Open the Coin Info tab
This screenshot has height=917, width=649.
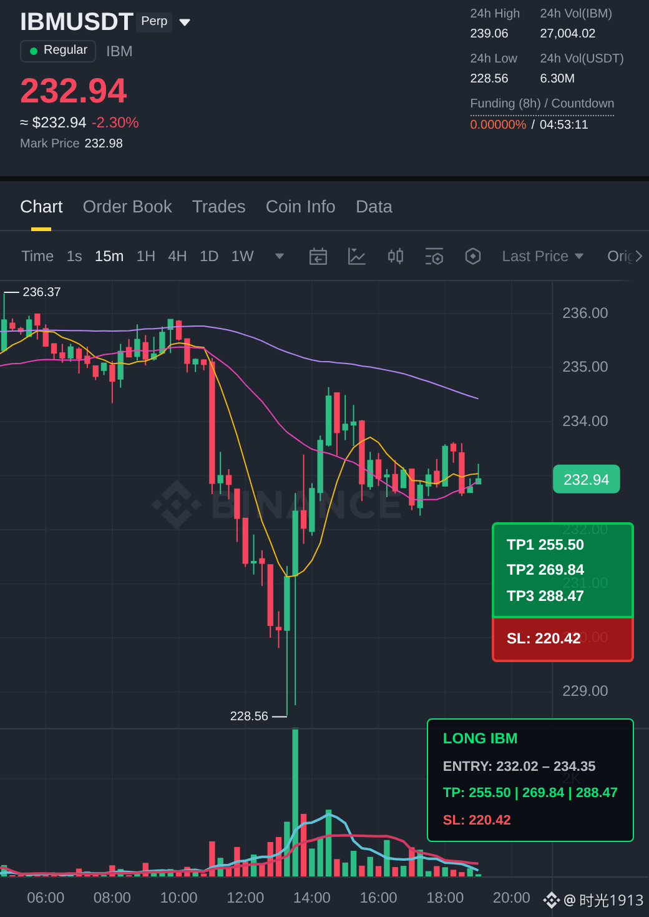(301, 207)
